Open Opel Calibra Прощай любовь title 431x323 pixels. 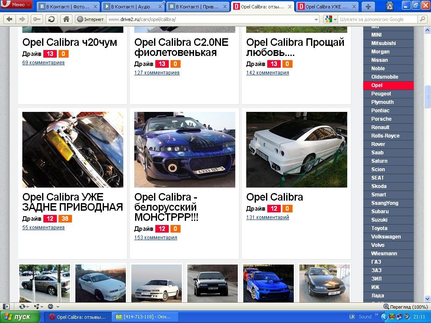pyautogui.click(x=295, y=47)
